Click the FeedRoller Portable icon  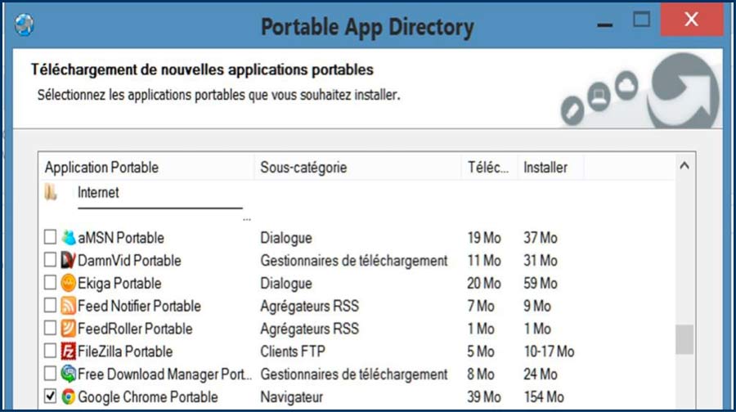(x=69, y=329)
